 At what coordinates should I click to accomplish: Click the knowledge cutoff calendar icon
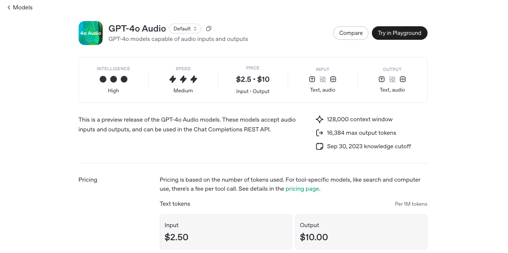pyautogui.click(x=320, y=146)
